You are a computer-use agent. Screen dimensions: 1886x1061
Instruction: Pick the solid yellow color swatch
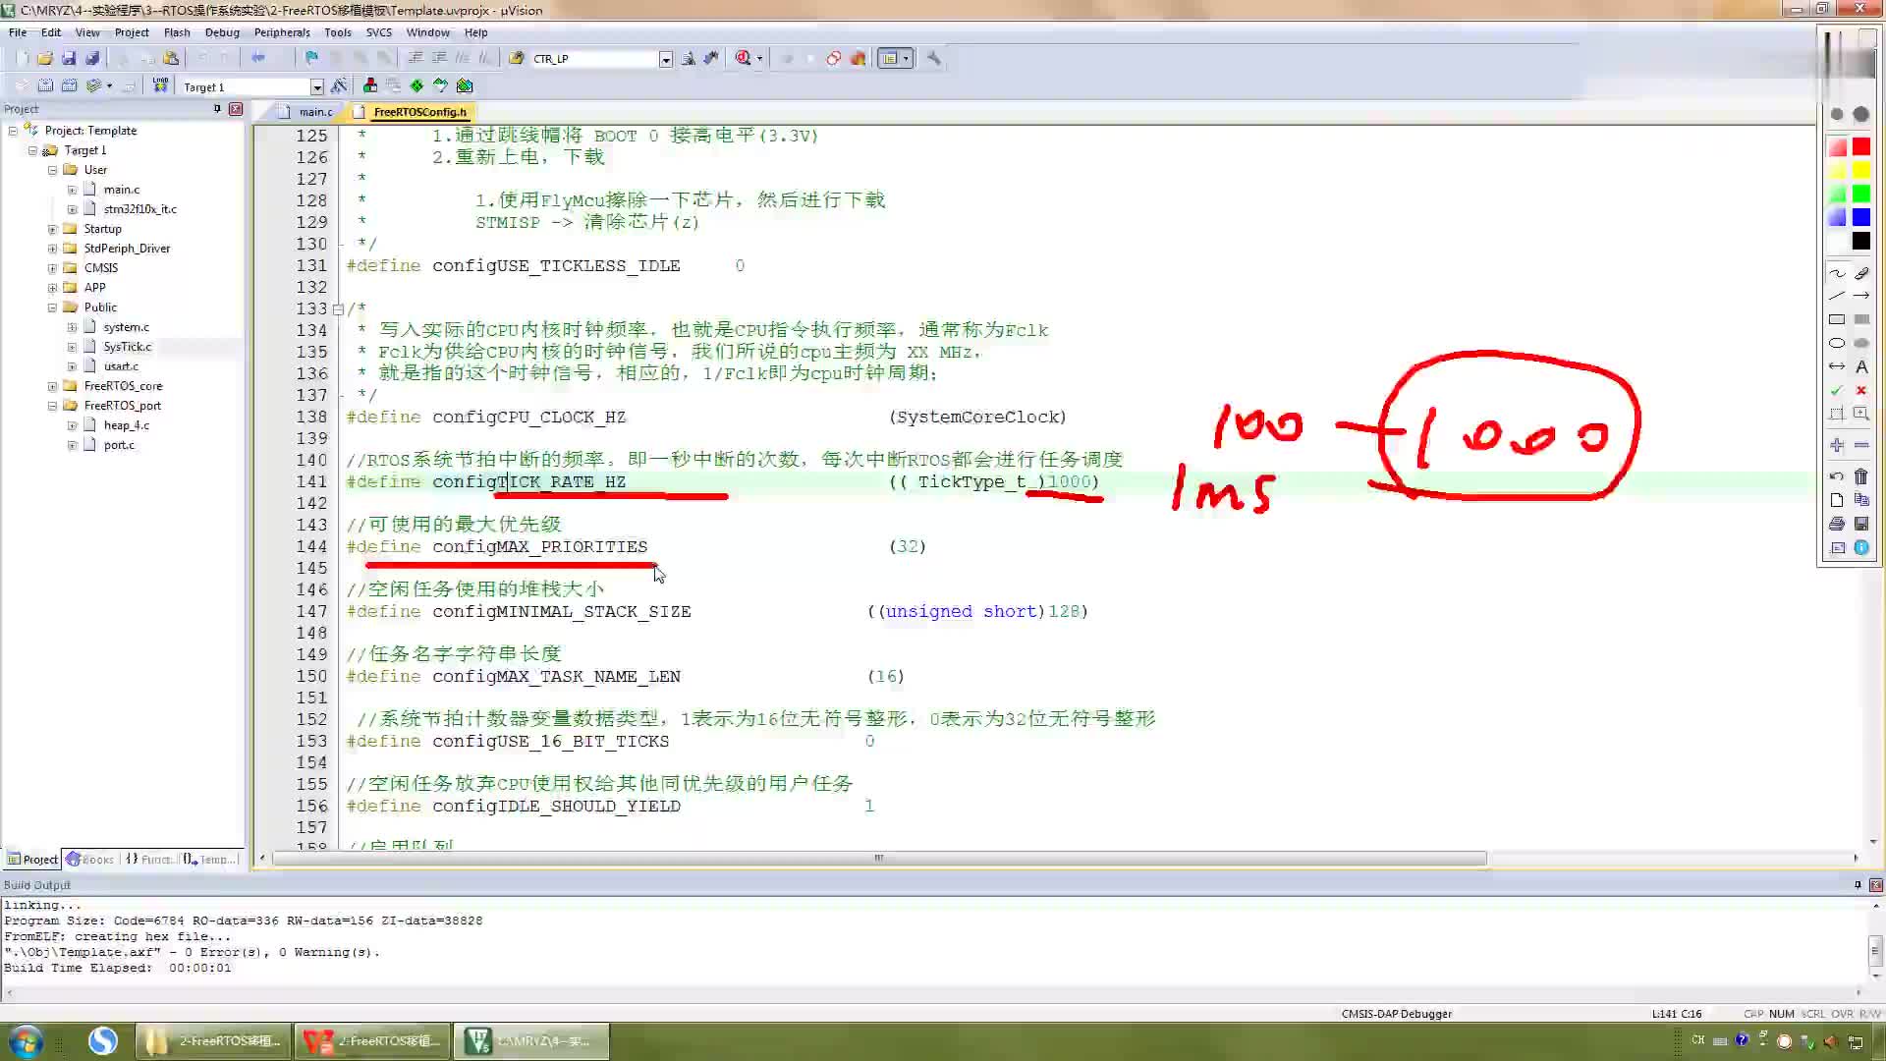pos(1860,170)
